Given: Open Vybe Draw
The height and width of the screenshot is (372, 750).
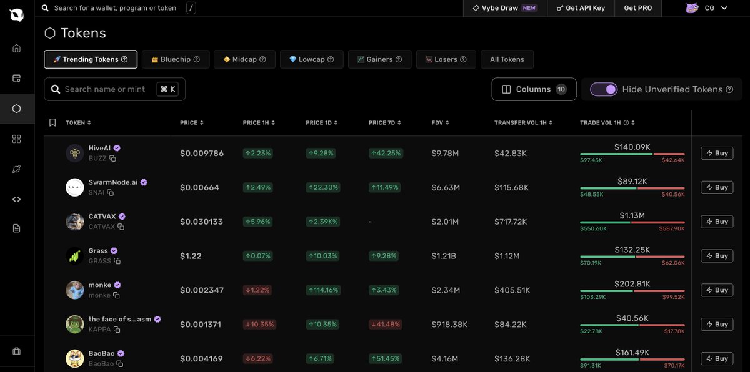Looking at the screenshot, I should coord(505,8).
